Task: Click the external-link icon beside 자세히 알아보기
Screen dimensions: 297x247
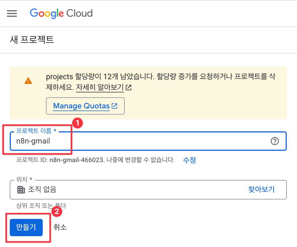Action: [x=128, y=88]
